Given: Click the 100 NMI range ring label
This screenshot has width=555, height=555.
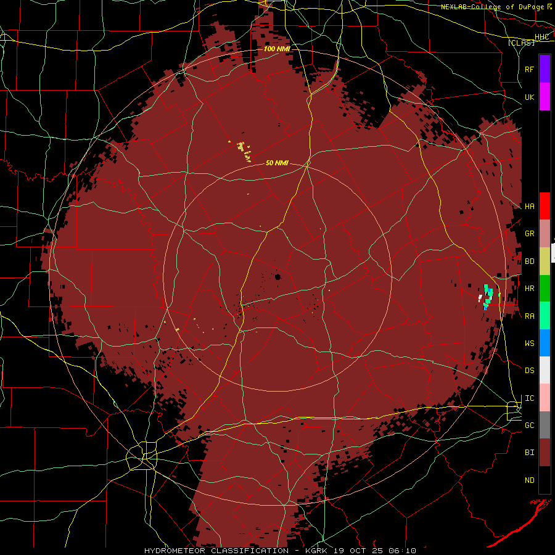Looking at the screenshot, I should 277,49.
